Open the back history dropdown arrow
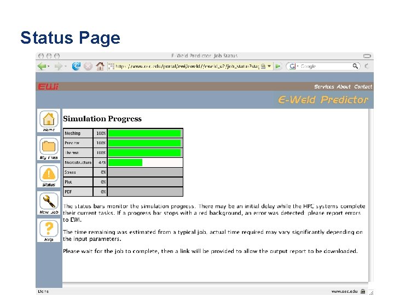 pos(49,67)
